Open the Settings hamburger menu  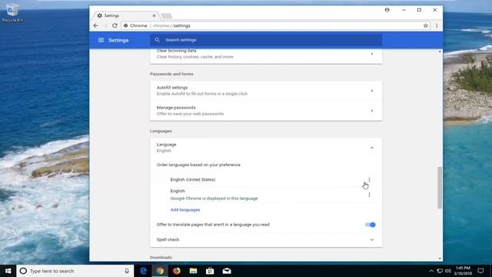click(x=101, y=40)
